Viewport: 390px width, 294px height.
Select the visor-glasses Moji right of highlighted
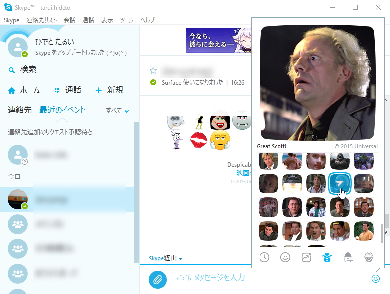364,183
